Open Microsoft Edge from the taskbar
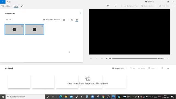Image resolution: width=176 pixels, height=99 pixels. pyautogui.click(x=61, y=97)
